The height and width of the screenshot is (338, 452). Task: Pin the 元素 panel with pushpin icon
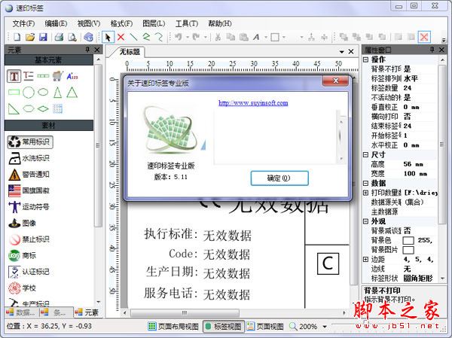click(x=87, y=50)
